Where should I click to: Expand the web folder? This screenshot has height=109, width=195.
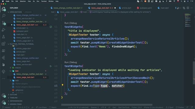click(11, 81)
